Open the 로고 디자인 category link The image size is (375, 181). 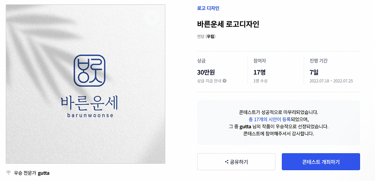click(208, 8)
